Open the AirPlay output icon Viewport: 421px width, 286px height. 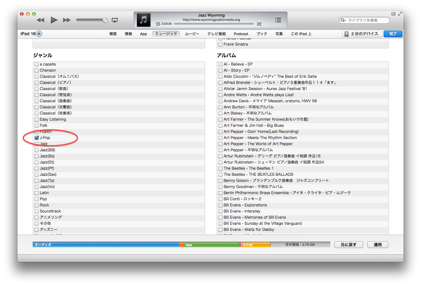[x=115, y=20]
